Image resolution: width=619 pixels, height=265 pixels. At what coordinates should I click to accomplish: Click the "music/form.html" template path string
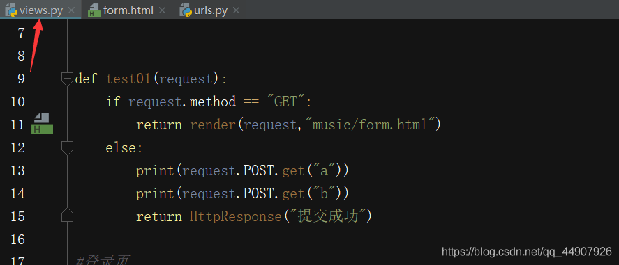[x=372, y=125]
